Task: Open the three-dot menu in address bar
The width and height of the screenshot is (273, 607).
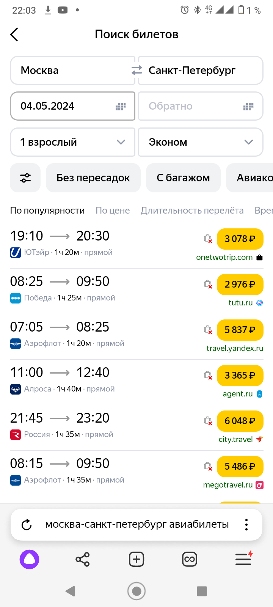Action: click(x=246, y=525)
